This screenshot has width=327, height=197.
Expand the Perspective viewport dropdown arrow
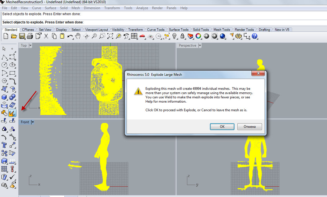200,45
